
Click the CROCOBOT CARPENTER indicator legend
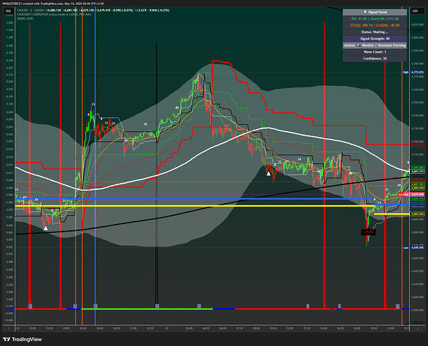[54, 15]
